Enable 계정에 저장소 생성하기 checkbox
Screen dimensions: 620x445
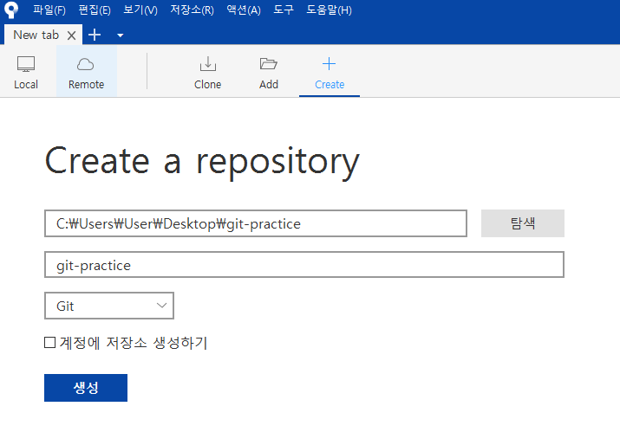(x=49, y=342)
